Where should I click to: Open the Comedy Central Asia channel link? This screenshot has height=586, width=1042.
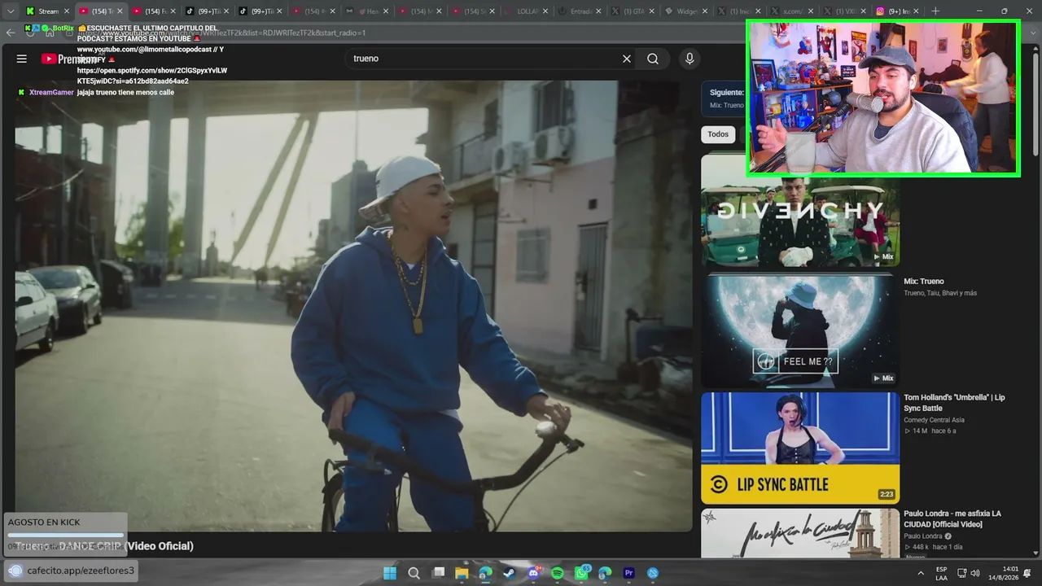point(934,420)
